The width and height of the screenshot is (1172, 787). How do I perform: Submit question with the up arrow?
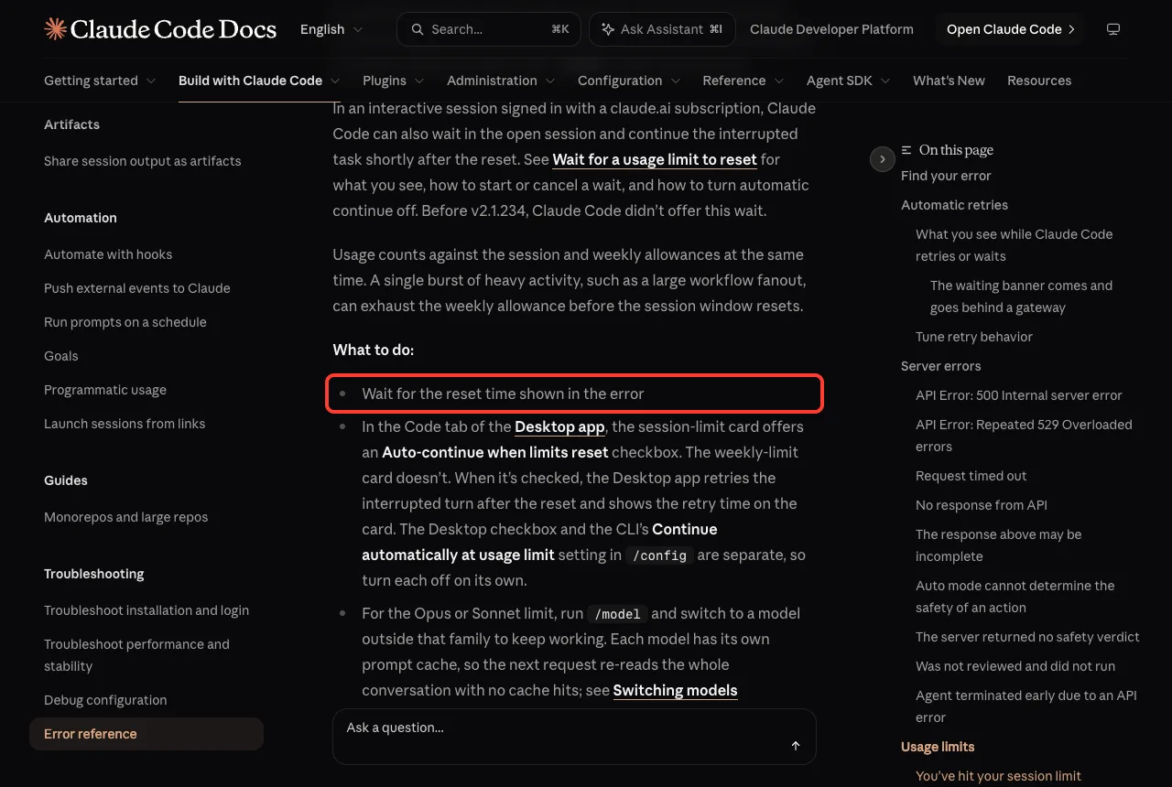[796, 746]
